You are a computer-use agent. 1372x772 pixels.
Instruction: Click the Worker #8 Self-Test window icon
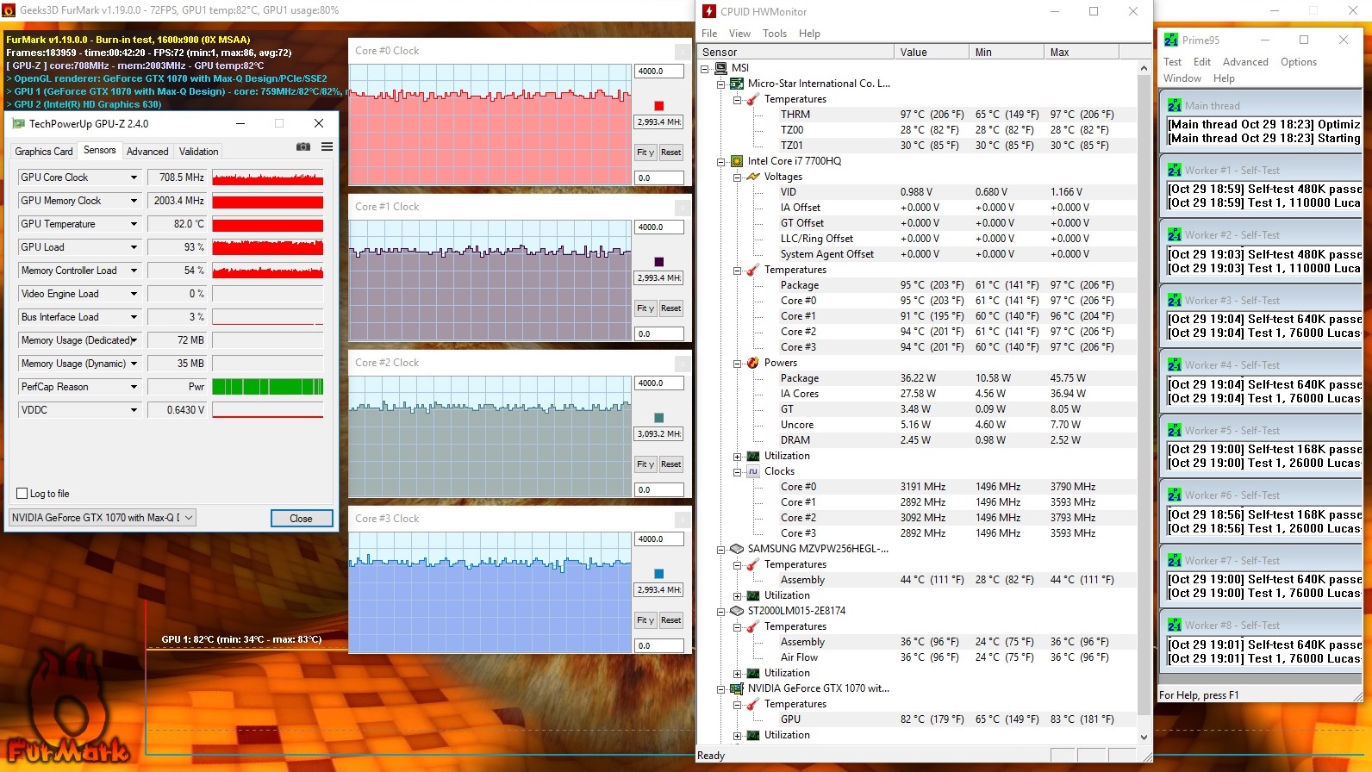pyautogui.click(x=1175, y=626)
